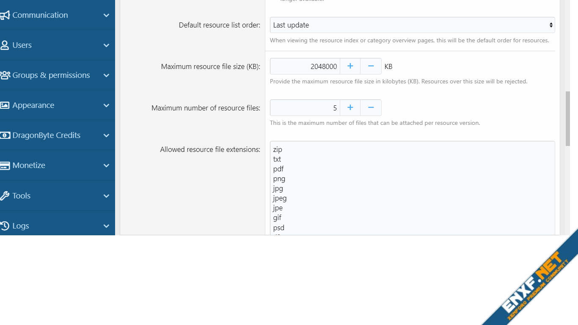Increase maximum number of resource files
Image resolution: width=578 pixels, height=325 pixels.
coord(350,108)
